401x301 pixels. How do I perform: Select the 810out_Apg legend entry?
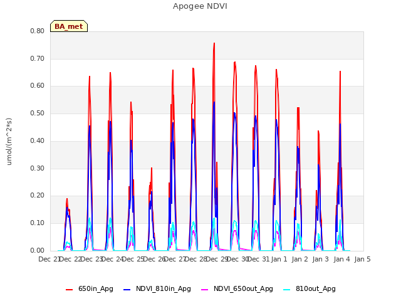[x=310, y=288]
